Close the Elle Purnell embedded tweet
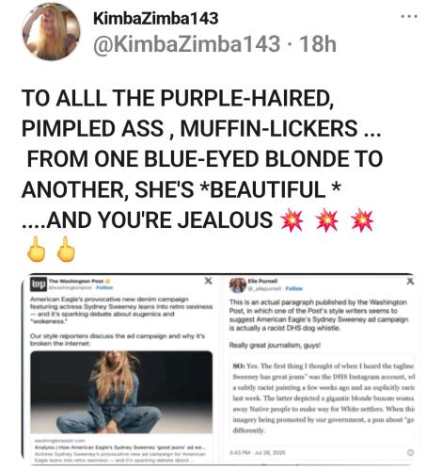Viewport: 442px width, 471px height. [x=410, y=281]
